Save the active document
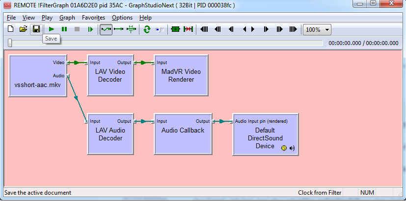 pyautogui.click(x=36, y=29)
